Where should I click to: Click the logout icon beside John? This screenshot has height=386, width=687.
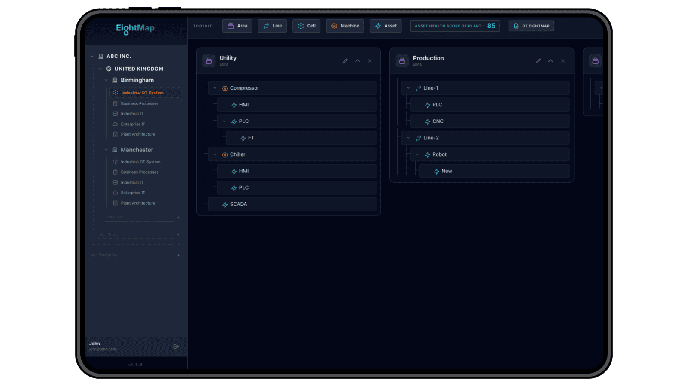pyautogui.click(x=176, y=347)
